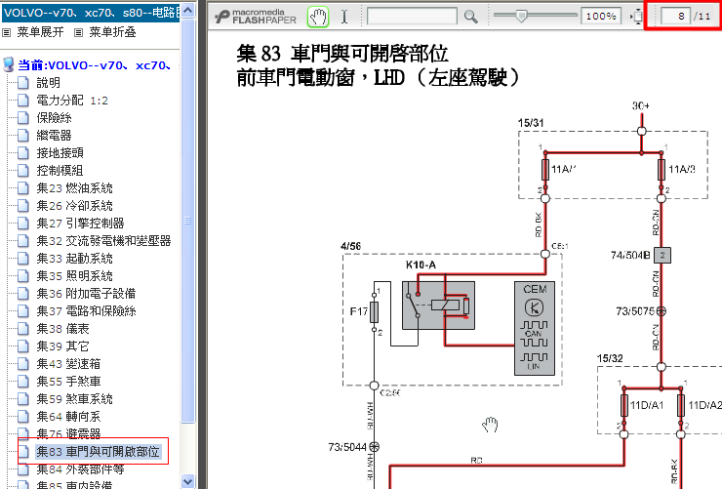Image resolution: width=722 pixels, height=489 pixels.
Task: Click the 11D/A1 fuse symbol
Action: click(624, 405)
